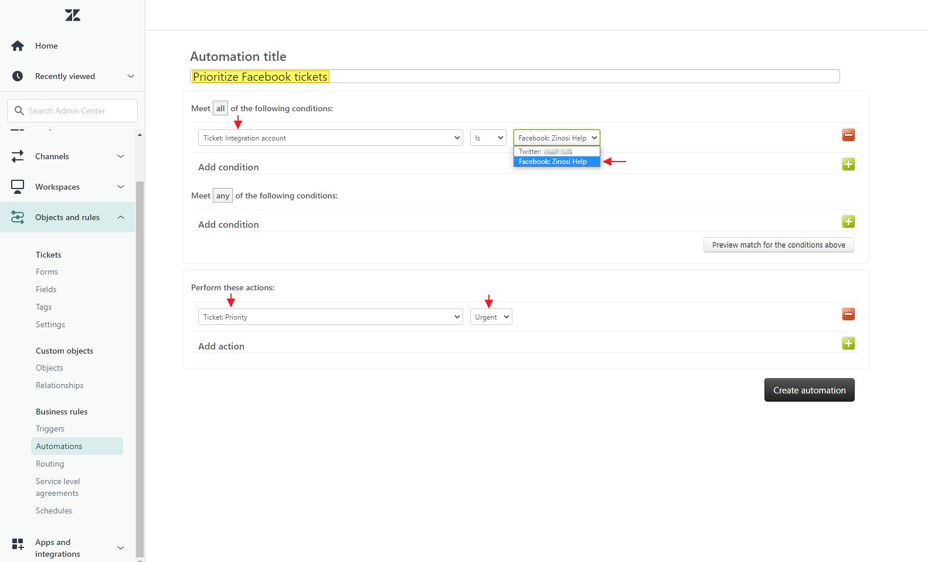Open Forms under Tickets
928x562 pixels.
(47, 272)
